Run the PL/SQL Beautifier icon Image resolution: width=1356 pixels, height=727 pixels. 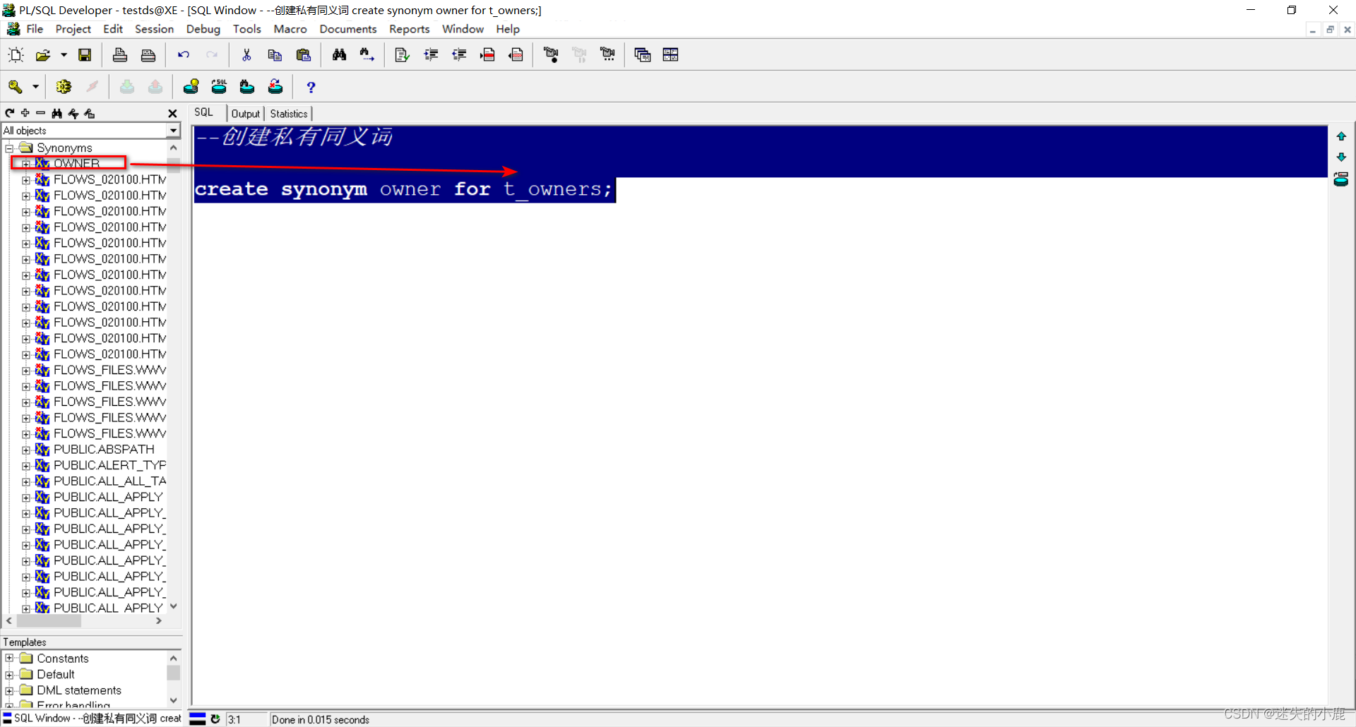click(403, 55)
